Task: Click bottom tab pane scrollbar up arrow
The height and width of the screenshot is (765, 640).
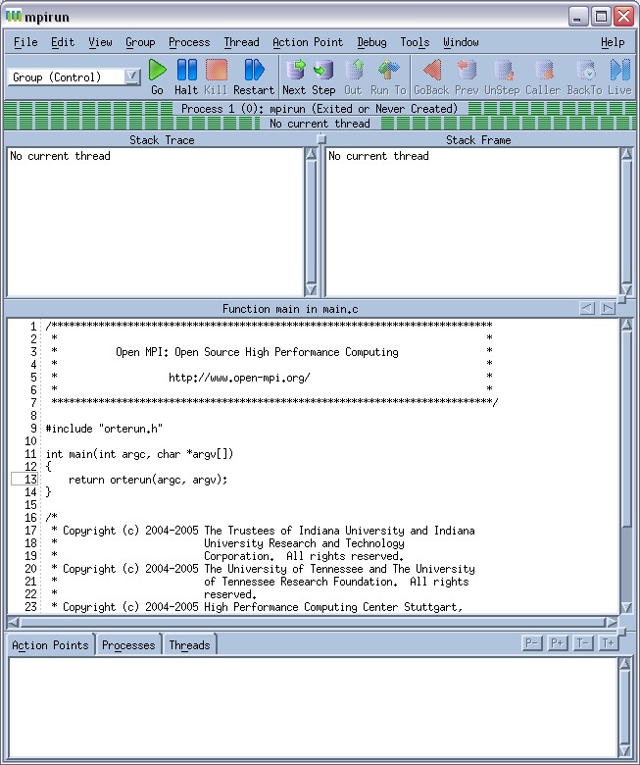Action: [x=626, y=663]
